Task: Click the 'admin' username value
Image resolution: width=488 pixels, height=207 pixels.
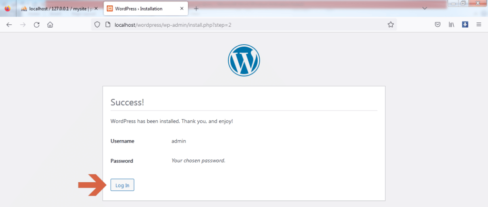Action: [x=179, y=141]
